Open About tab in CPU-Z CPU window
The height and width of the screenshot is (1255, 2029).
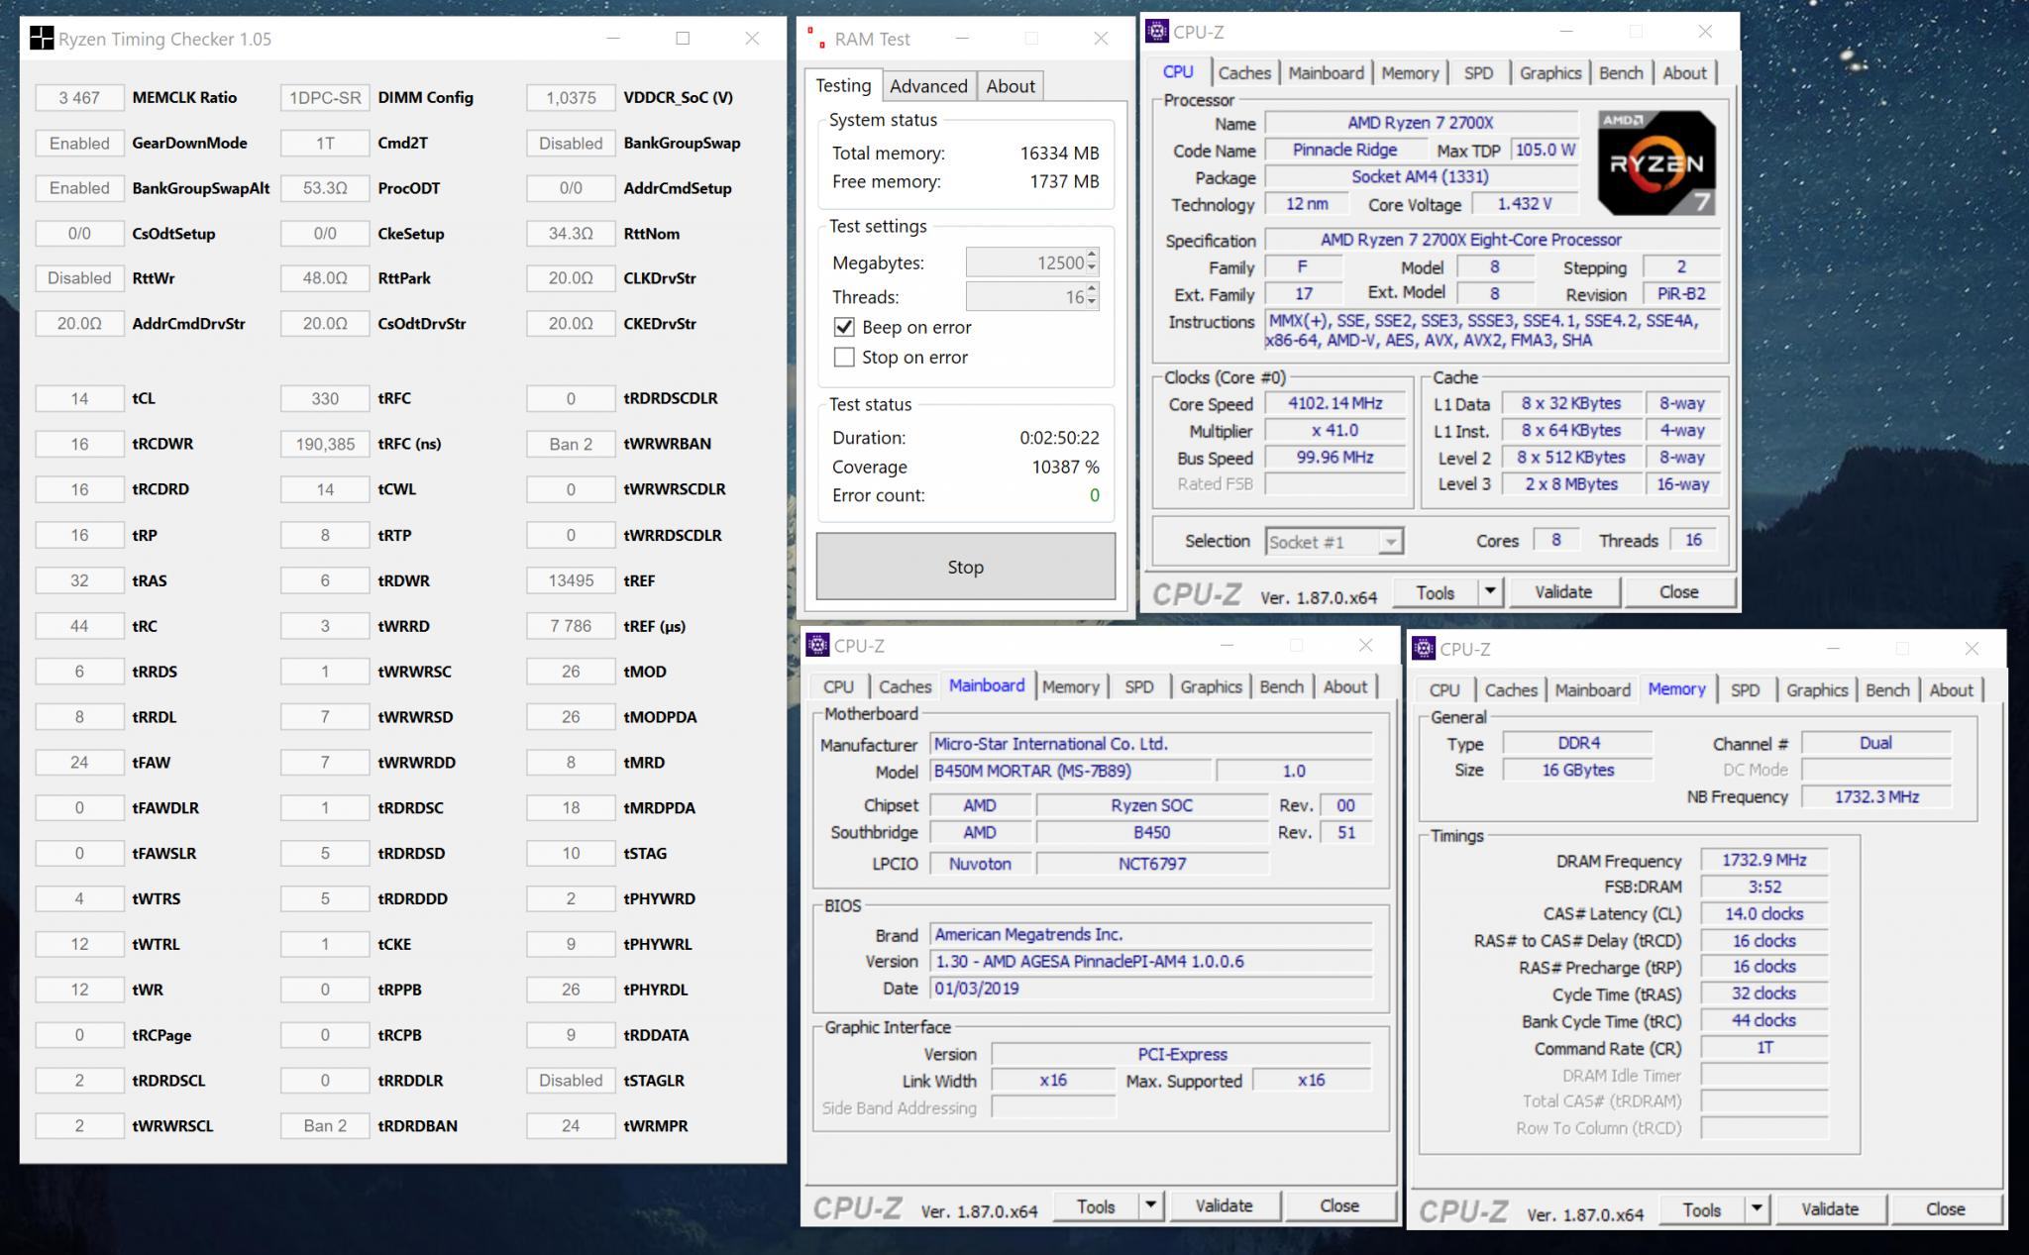tap(1684, 72)
